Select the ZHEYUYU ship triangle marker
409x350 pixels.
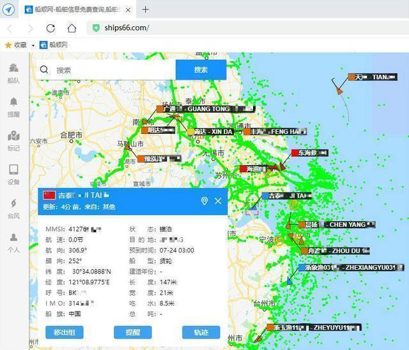pos(258,339)
